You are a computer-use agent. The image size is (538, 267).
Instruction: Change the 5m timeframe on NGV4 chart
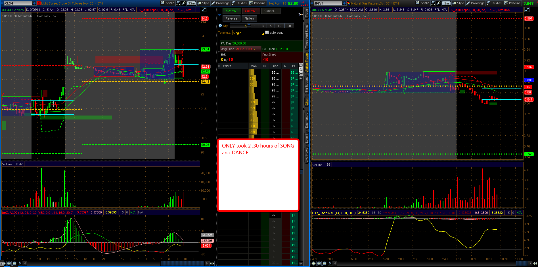pos(446,3)
